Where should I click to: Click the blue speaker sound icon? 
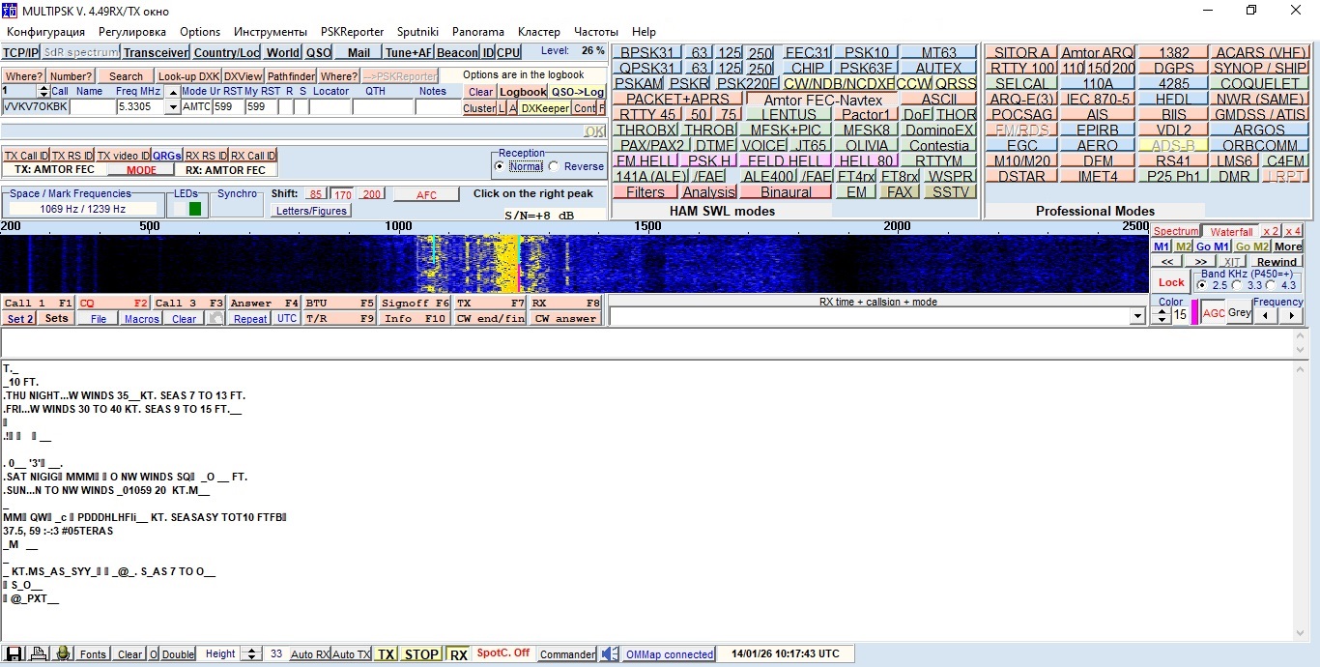tap(610, 654)
